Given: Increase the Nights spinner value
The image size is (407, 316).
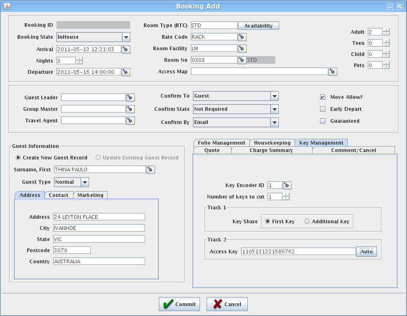Looking at the screenshot, I should point(80,59).
